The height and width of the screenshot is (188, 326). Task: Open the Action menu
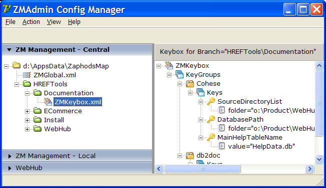(31, 22)
